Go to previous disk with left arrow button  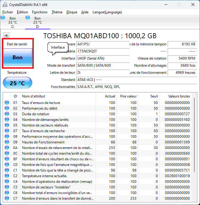[x=6, y=35]
